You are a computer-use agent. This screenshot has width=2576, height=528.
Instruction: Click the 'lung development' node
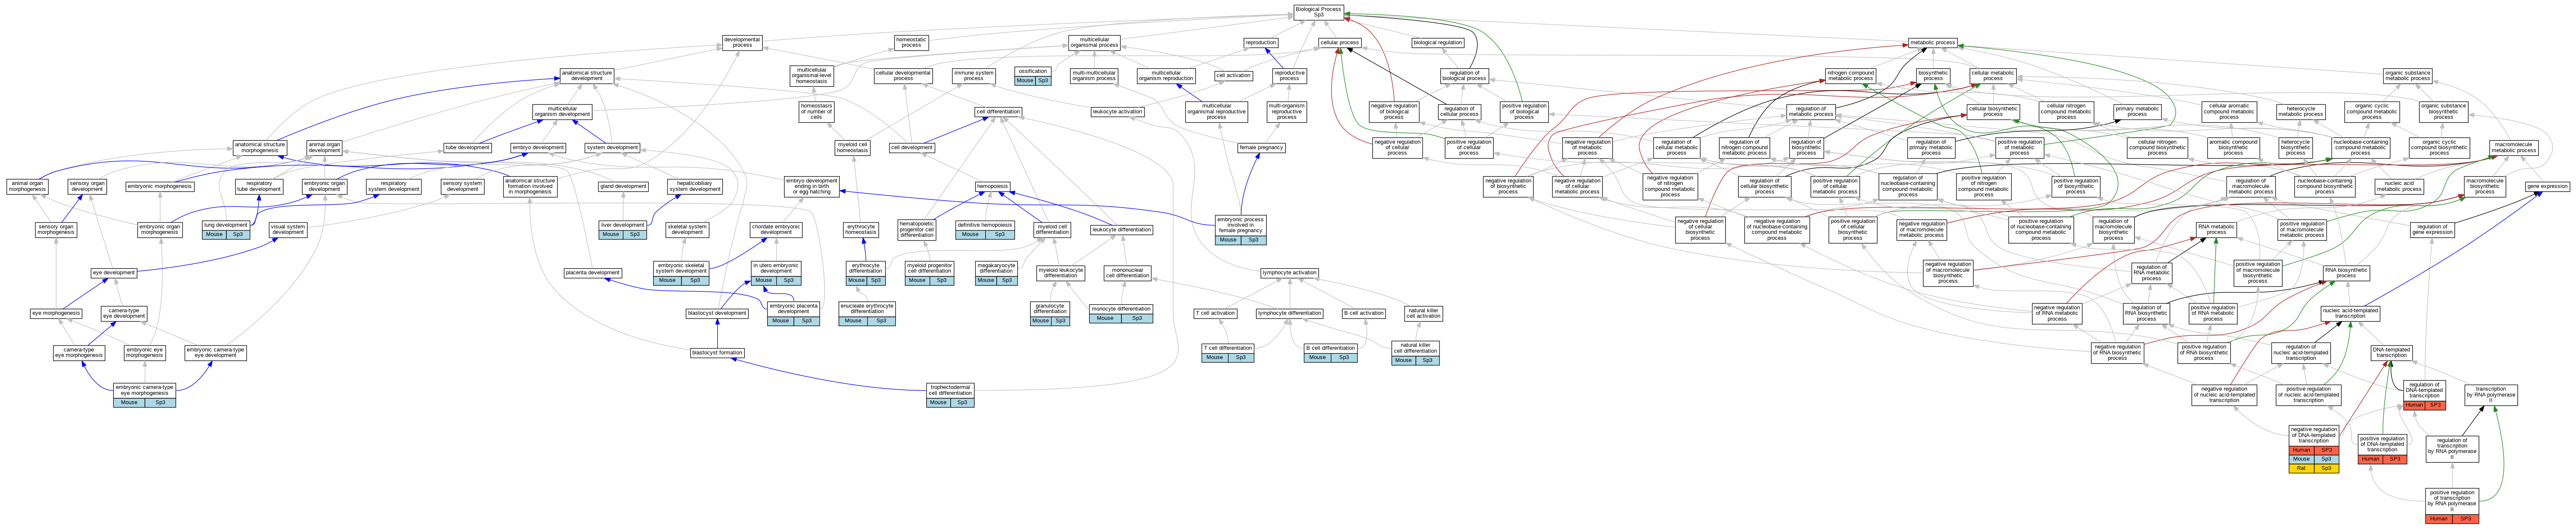226,230
